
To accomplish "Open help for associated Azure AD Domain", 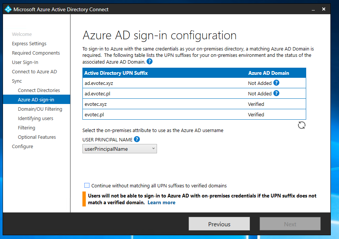I will 149,61.
